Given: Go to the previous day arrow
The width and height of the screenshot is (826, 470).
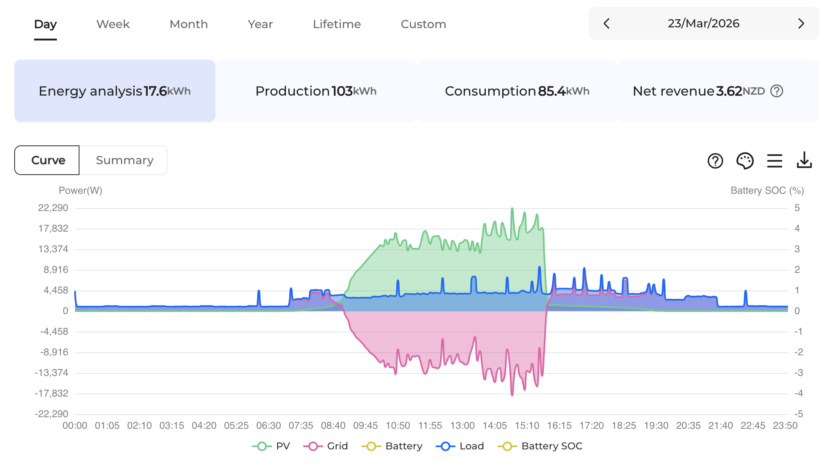Looking at the screenshot, I should (607, 24).
